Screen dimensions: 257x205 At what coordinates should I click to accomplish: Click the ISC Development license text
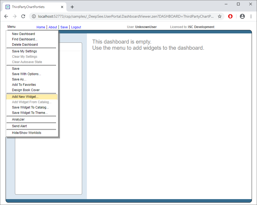pos(201,27)
